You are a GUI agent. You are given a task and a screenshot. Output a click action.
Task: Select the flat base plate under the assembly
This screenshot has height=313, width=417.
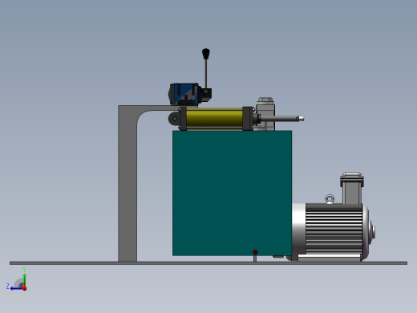click(208, 263)
